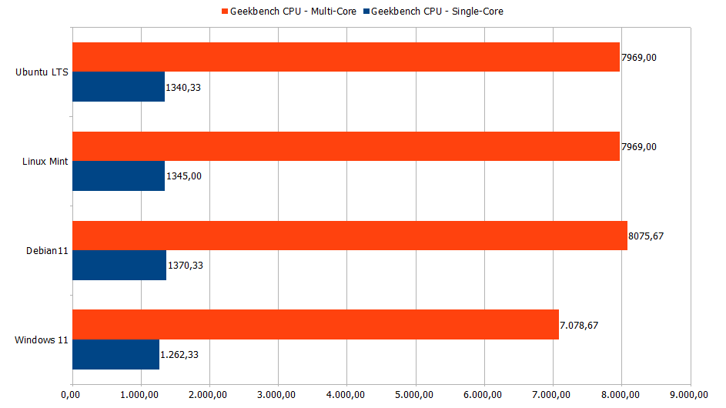Click the Linux Mint axis label
Image resolution: width=726 pixels, height=408 pixels.
(x=45, y=162)
